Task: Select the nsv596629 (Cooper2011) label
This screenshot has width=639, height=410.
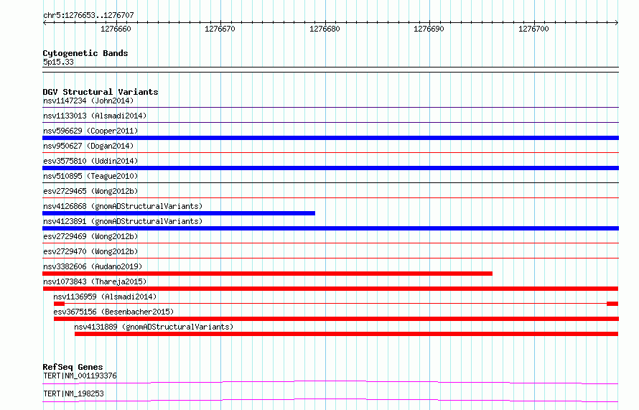Action: tap(90, 131)
